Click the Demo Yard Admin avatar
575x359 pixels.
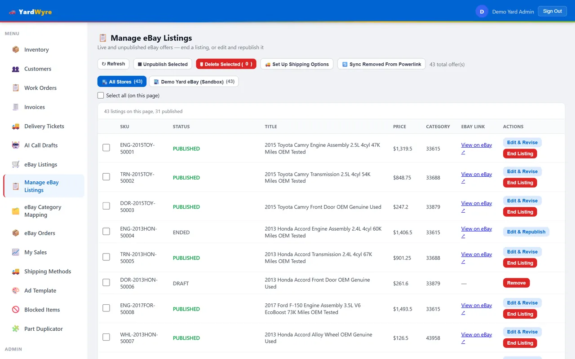tap(482, 12)
